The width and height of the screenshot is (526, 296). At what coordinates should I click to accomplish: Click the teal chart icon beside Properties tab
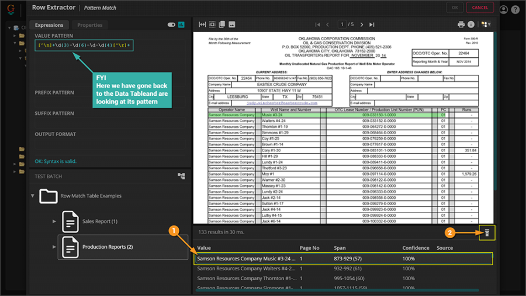[182, 25]
